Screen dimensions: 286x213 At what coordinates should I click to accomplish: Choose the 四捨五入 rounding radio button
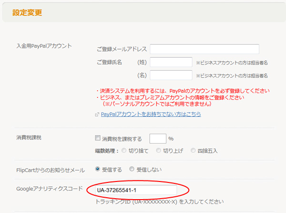[193, 151]
